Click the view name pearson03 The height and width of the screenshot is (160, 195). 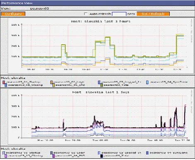tap(39, 8)
